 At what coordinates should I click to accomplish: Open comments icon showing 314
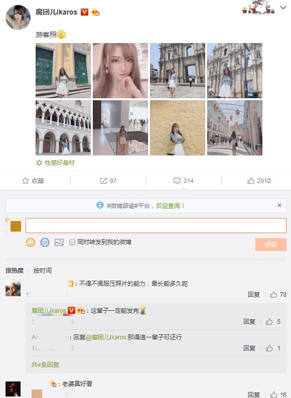coord(177,181)
